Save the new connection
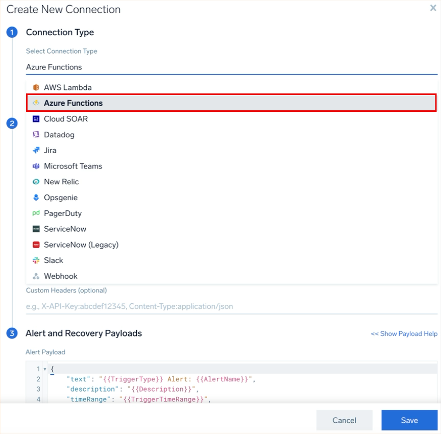The height and width of the screenshot is (434, 441). pyautogui.click(x=409, y=420)
